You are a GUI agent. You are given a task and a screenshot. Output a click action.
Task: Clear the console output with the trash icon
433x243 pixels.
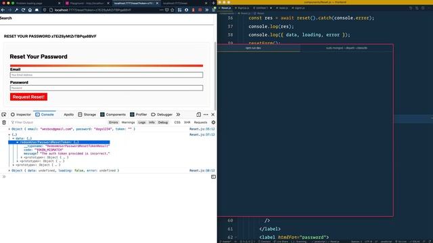coord(4,122)
